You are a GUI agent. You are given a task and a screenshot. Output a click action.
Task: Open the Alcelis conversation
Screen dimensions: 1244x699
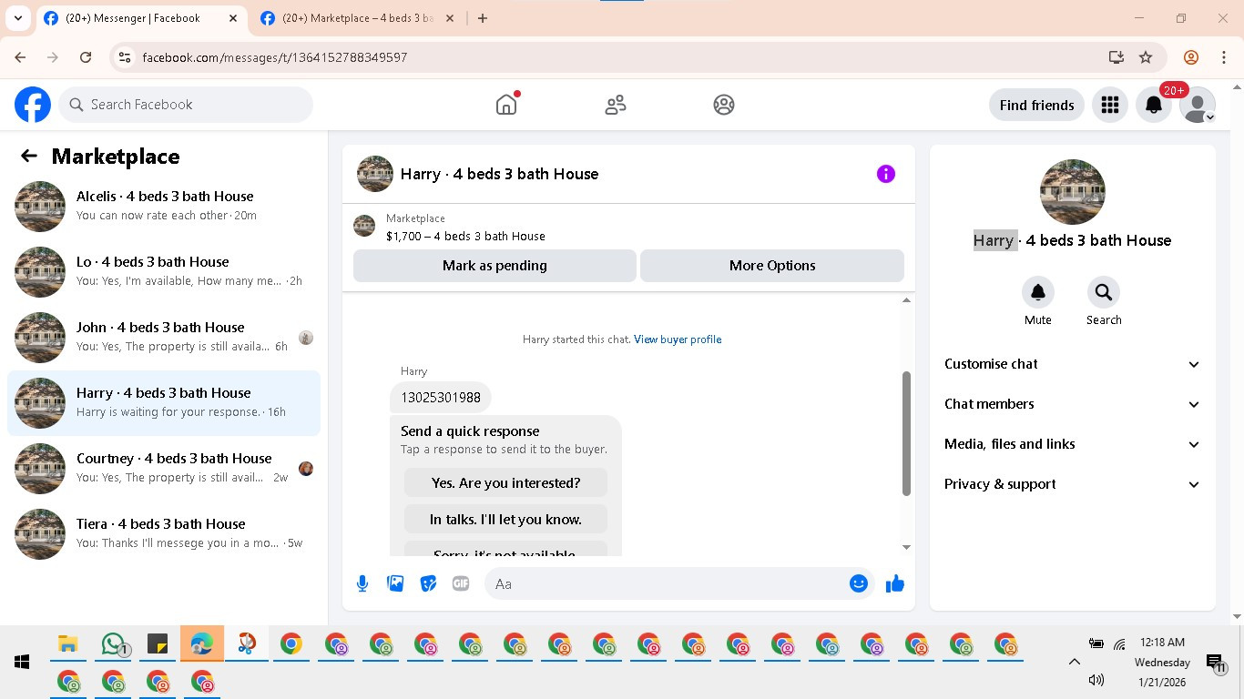point(164,207)
